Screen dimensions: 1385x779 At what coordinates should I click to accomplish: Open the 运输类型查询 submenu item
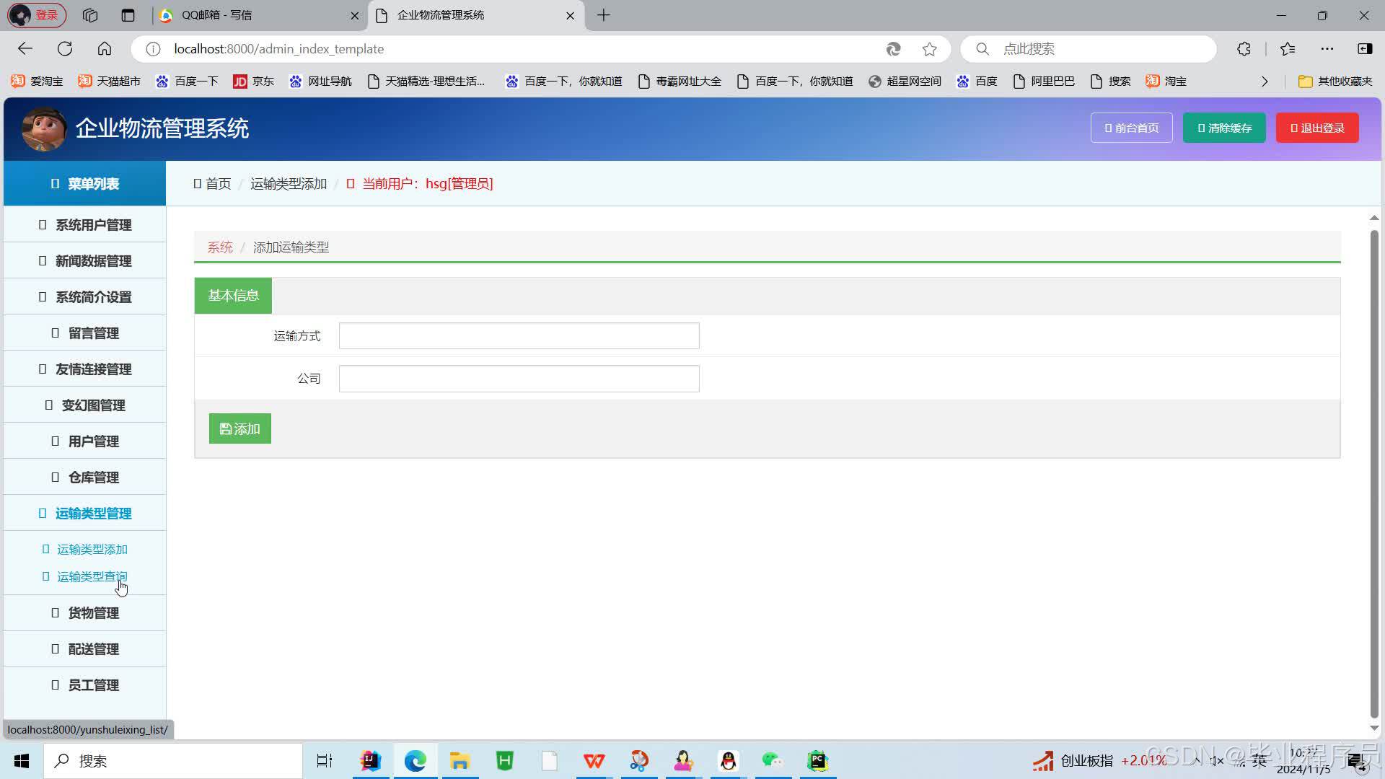pyautogui.click(x=92, y=576)
